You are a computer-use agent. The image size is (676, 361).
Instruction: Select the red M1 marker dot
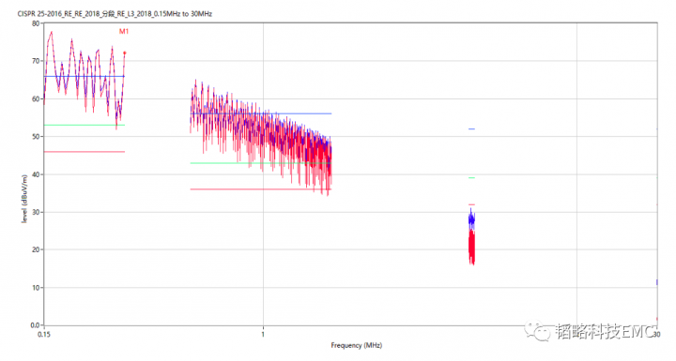tap(125, 53)
